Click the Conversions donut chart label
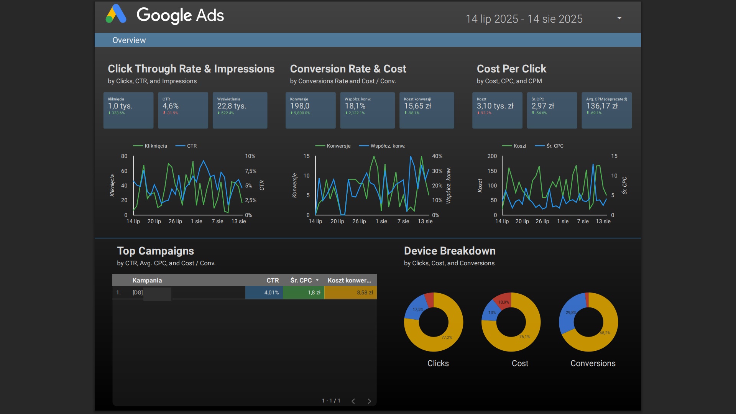This screenshot has height=414, width=736. tap(593, 363)
